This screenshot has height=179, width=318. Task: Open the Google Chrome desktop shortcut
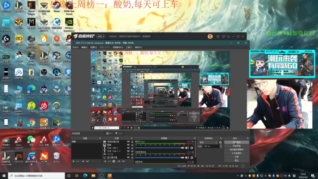pos(31,125)
